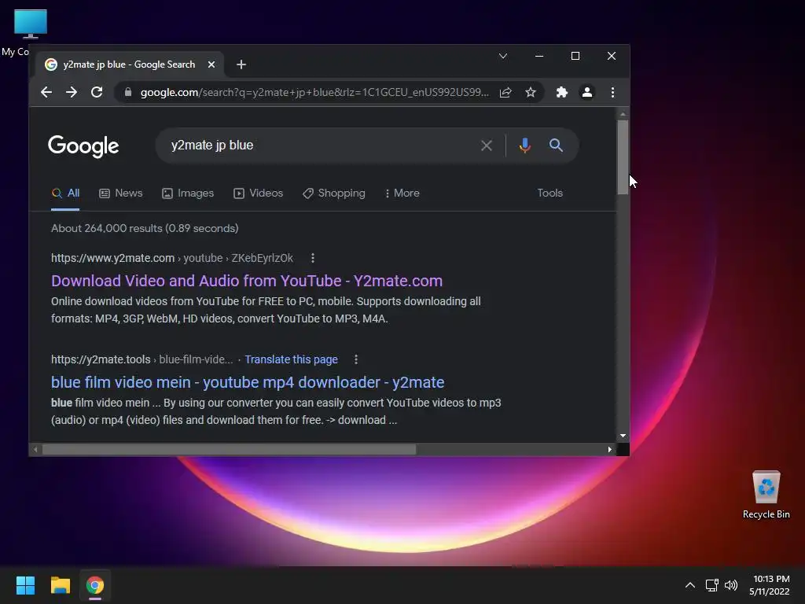The width and height of the screenshot is (805, 604).
Task: Open blue film video mein result link
Action: [248, 383]
